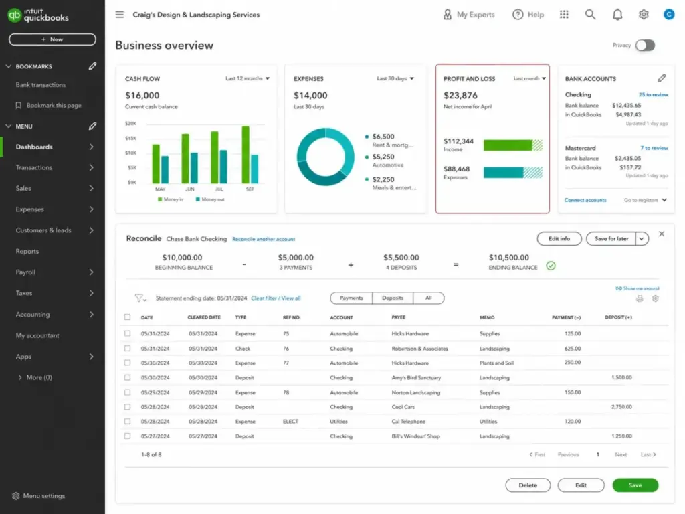
Task: Click the New button
Action: [52, 39]
